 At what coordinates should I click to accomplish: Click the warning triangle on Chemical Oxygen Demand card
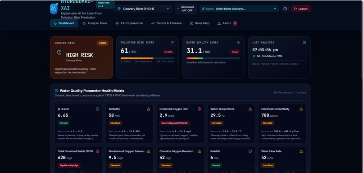[200, 151]
